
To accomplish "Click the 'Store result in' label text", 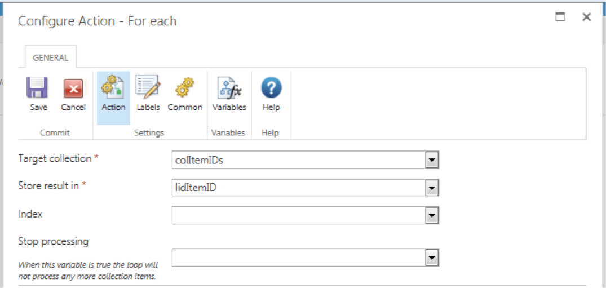I will (50, 185).
